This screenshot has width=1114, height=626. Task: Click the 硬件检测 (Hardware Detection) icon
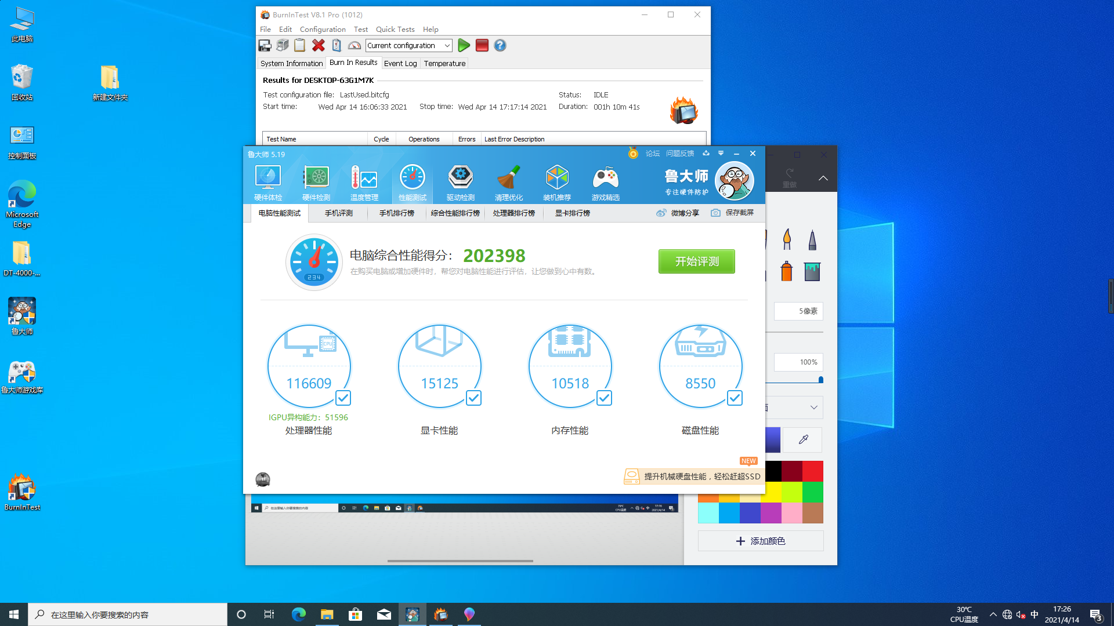[x=316, y=181]
